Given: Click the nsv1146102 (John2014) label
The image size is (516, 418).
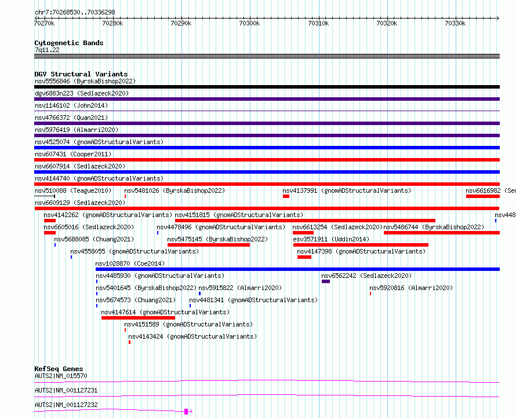Looking at the screenshot, I should 71,105.
